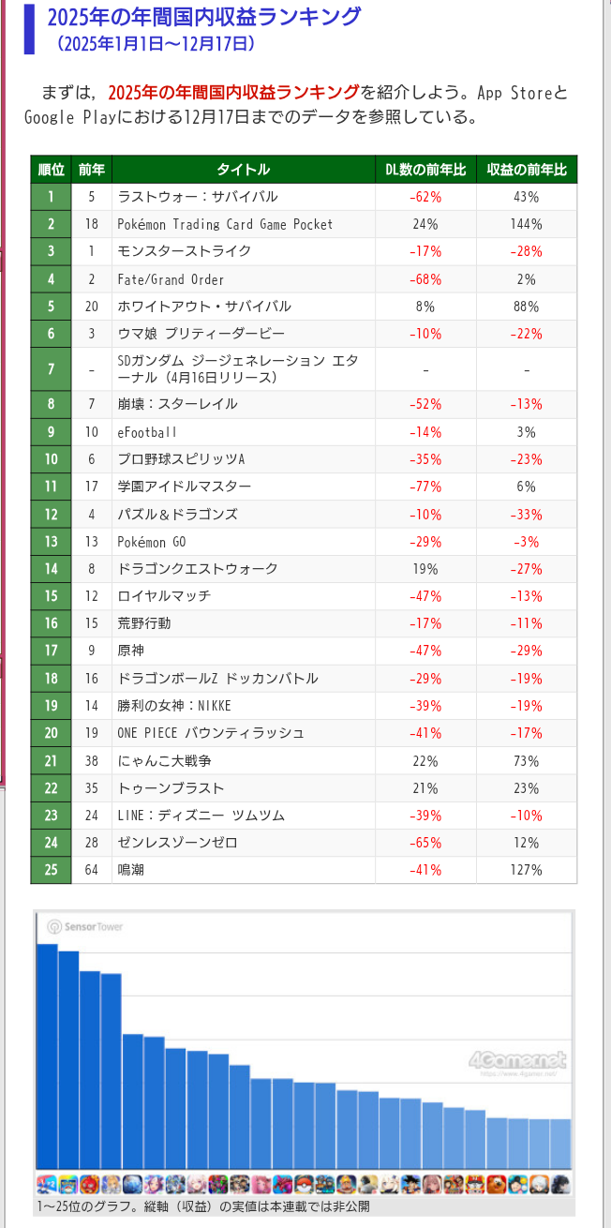
Task: Select the Pokémon Trading Card Game Pocket row title
Action: 225,224
